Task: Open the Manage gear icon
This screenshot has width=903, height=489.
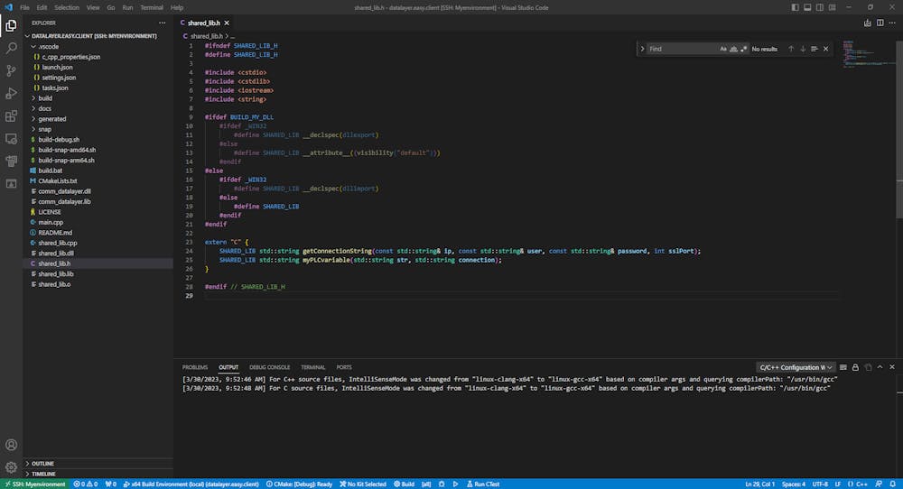Action: (x=11, y=467)
